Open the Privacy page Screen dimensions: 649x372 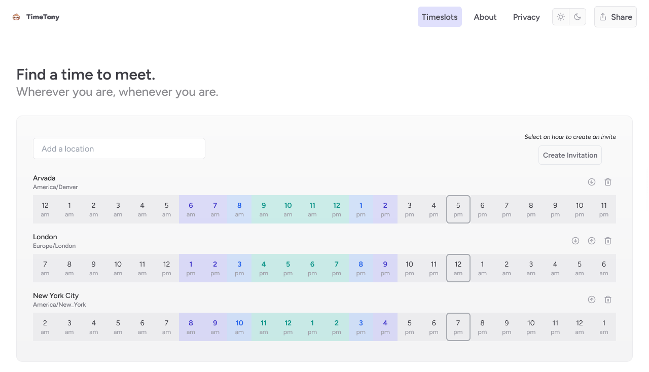click(526, 17)
